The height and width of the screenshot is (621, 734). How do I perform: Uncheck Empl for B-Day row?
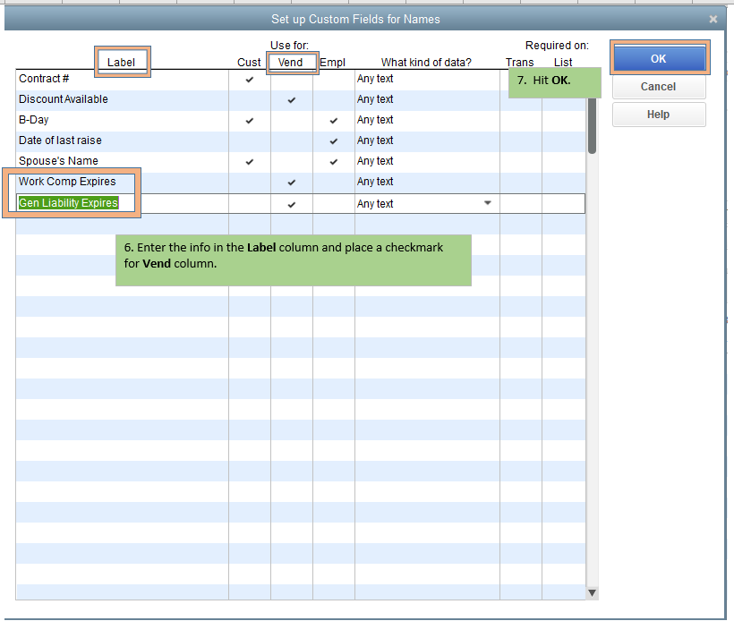[334, 120]
